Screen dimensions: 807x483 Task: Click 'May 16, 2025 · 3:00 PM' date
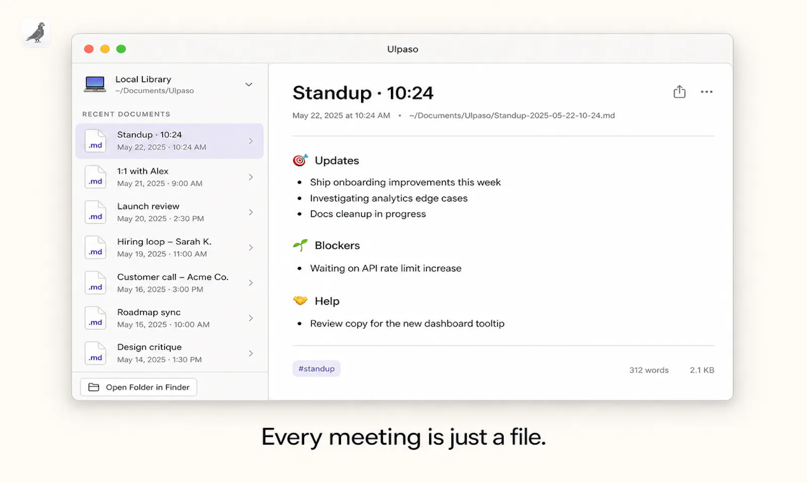tap(160, 289)
